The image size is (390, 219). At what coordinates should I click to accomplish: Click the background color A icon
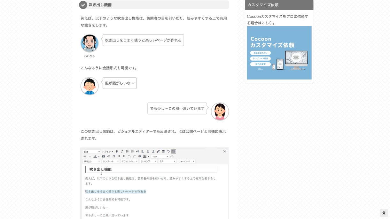click(144, 156)
